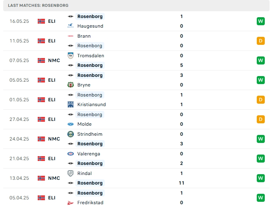Click the Rindal shield crest

[71, 173]
